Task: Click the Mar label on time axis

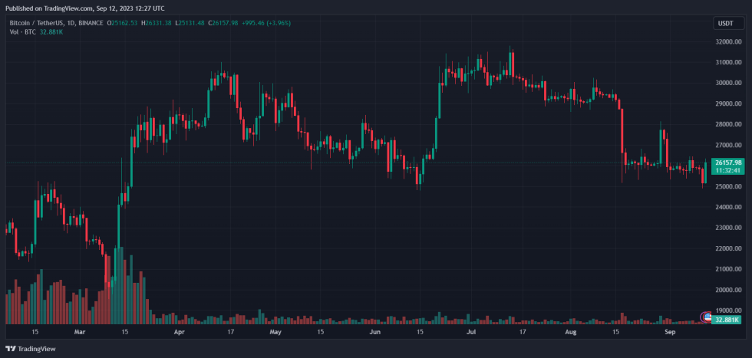Action: (81, 333)
